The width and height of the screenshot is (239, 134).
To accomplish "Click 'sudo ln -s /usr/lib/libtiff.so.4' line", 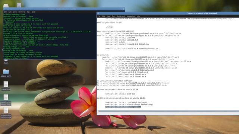I will click(x=133, y=49).
